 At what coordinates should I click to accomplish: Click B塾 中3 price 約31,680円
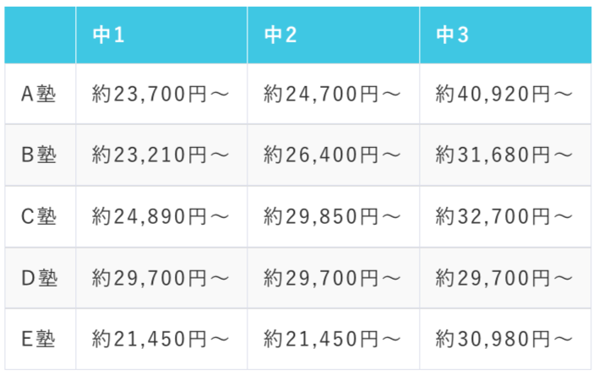click(504, 155)
